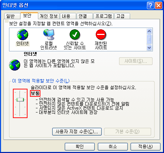
Task: Open the 고급 tab
Action: [122, 16]
